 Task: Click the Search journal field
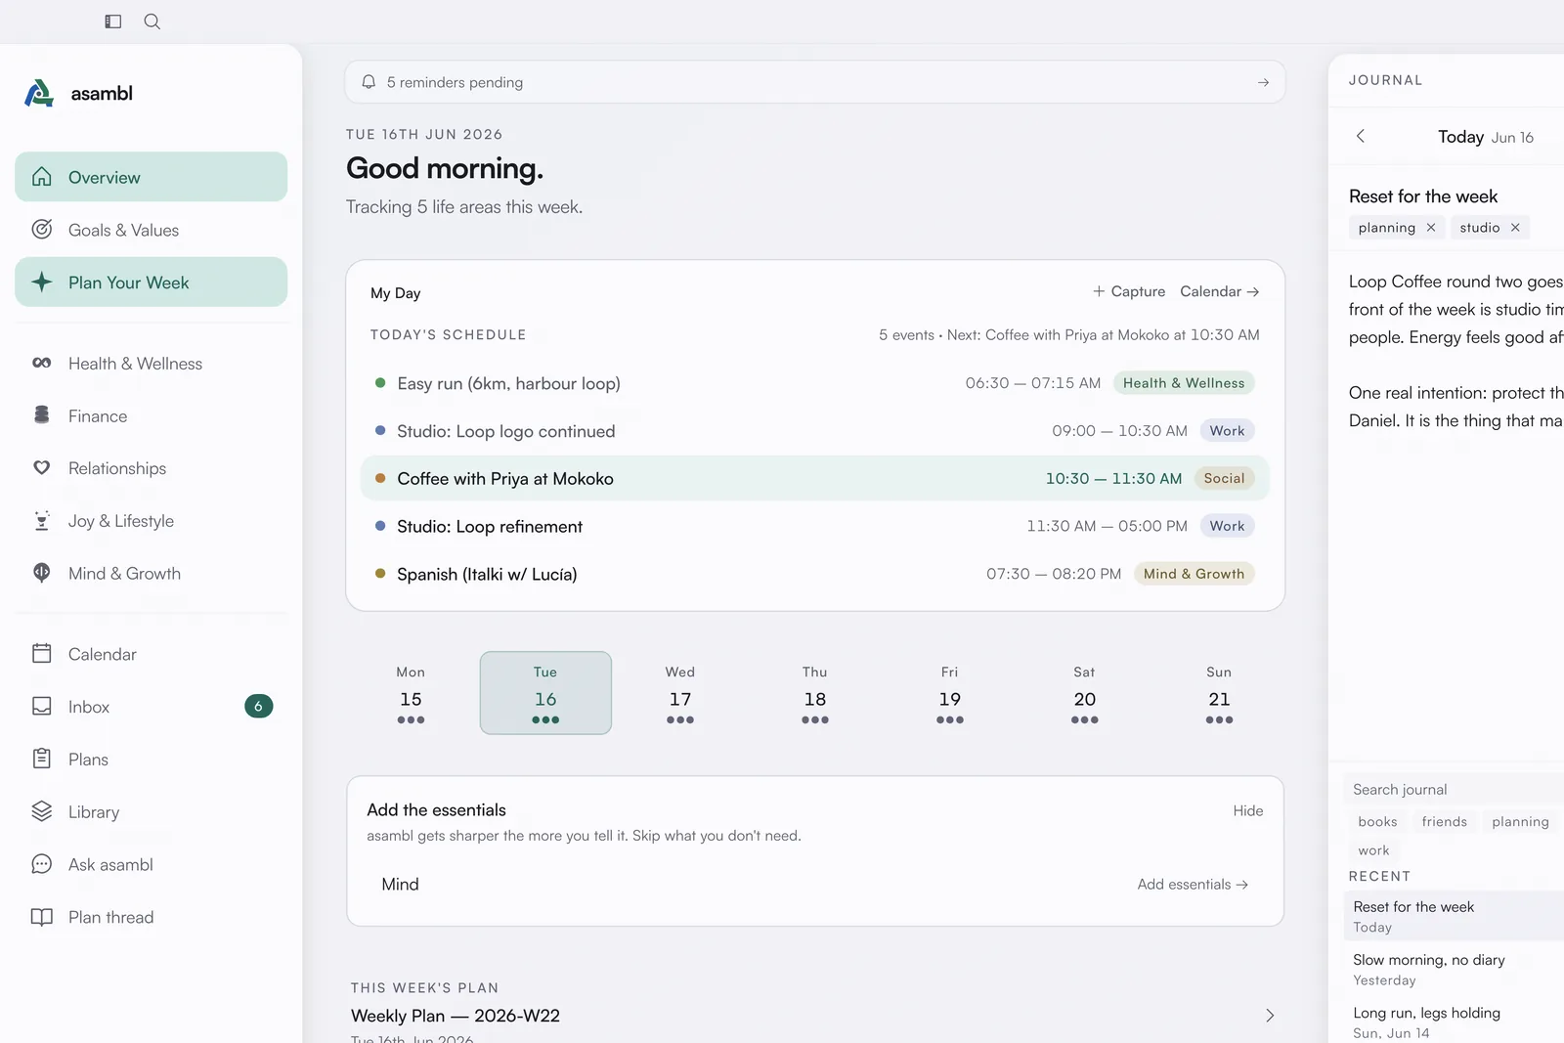[1454, 789]
